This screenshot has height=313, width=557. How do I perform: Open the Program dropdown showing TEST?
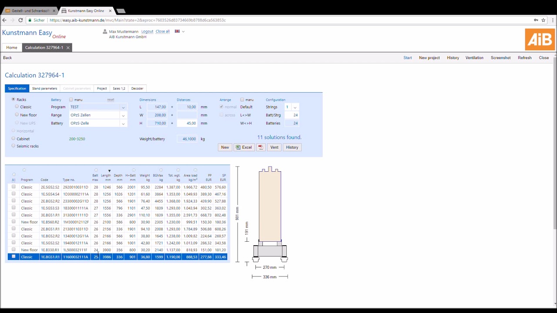coord(98,107)
